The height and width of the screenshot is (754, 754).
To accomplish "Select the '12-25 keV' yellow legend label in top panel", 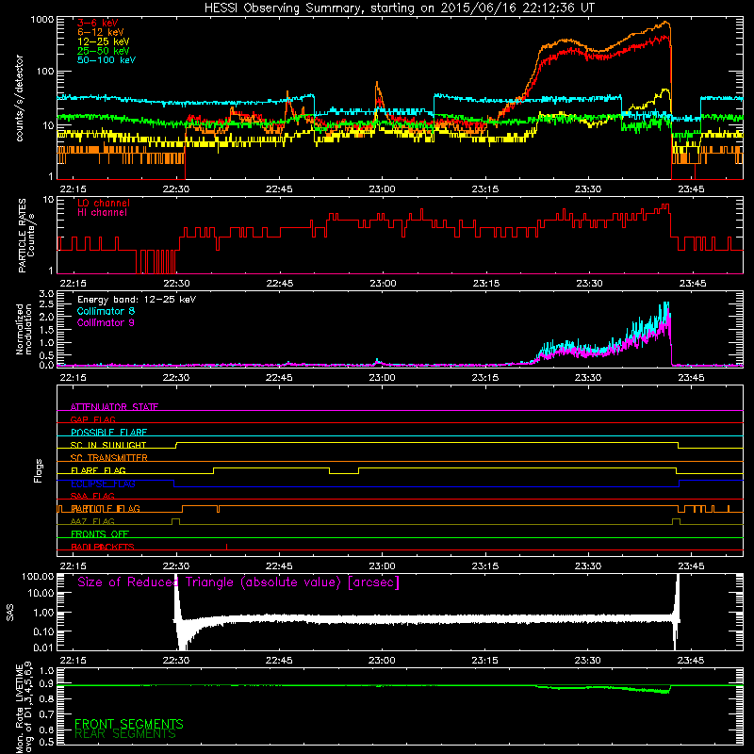I will coord(103,41).
